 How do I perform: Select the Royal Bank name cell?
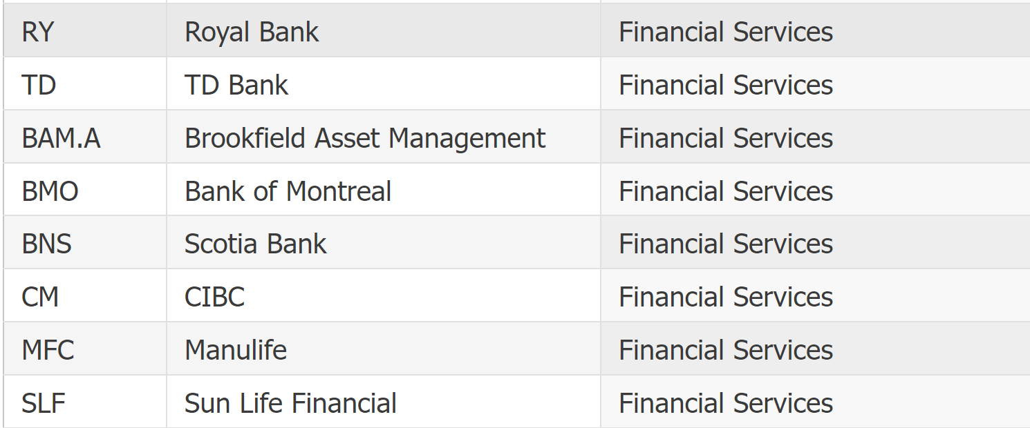click(384, 31)
